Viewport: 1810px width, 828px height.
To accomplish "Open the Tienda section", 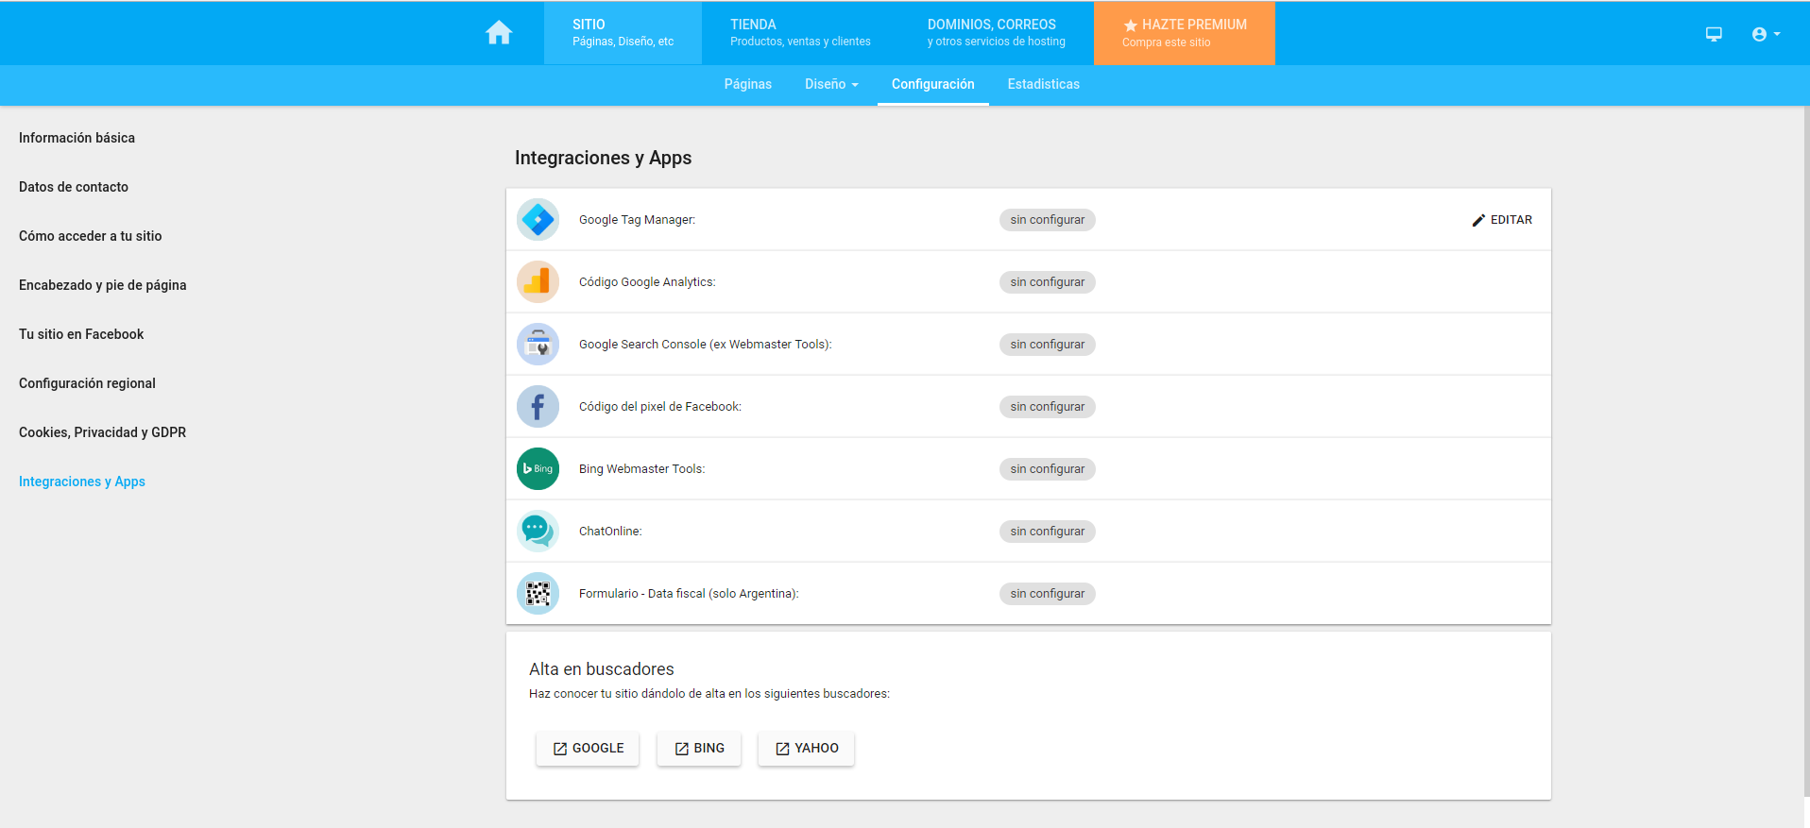I will point(800,33).
